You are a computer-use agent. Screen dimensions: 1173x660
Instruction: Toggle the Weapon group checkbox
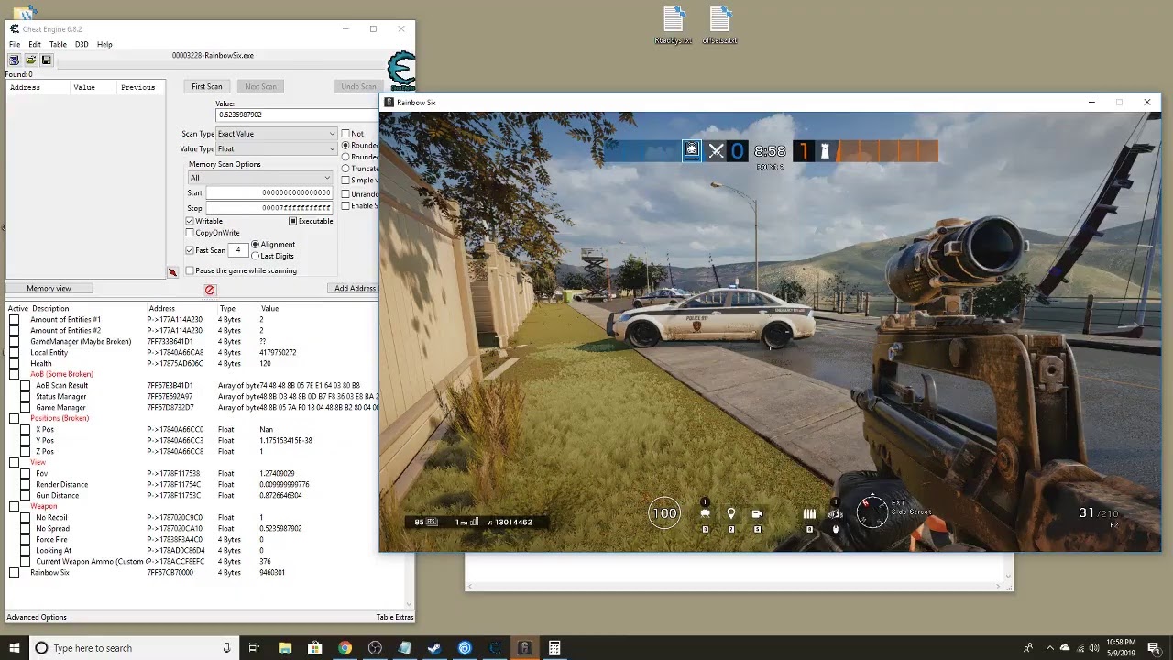[14, 506]
